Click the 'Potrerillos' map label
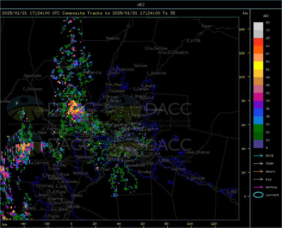 [x=57, y=129]
